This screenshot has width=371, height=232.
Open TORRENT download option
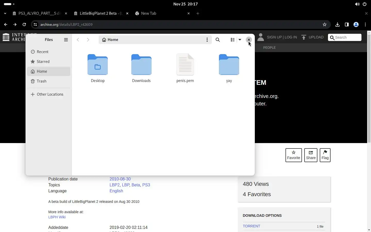point(251,226)
